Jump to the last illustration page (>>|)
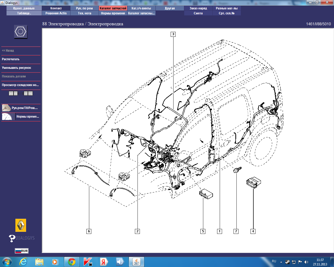The image size is (334, 267). point(30,93)
